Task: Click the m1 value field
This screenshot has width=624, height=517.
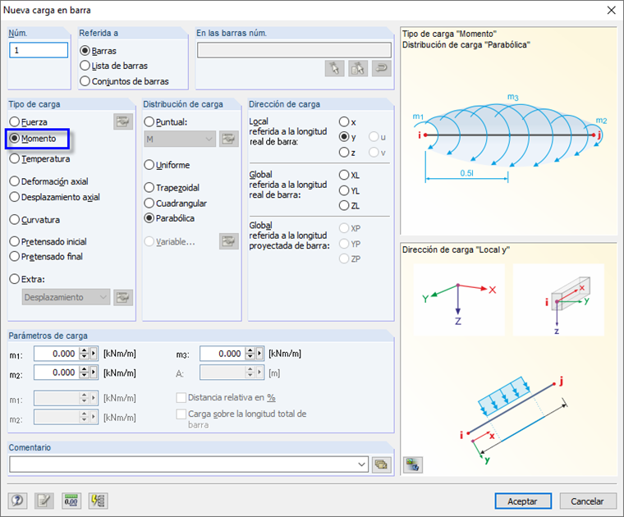Action: (57, 353)
